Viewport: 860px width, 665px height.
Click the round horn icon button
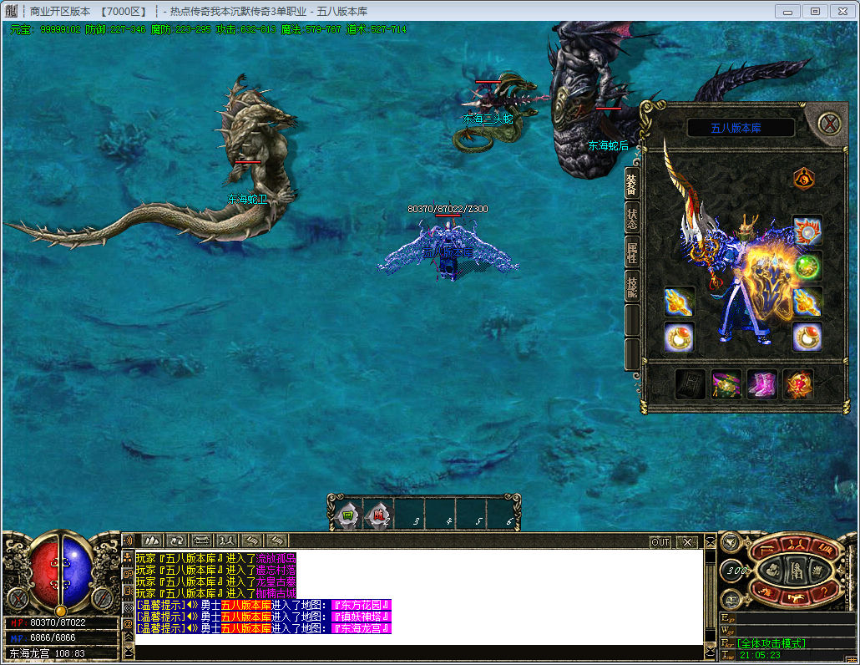730,543
